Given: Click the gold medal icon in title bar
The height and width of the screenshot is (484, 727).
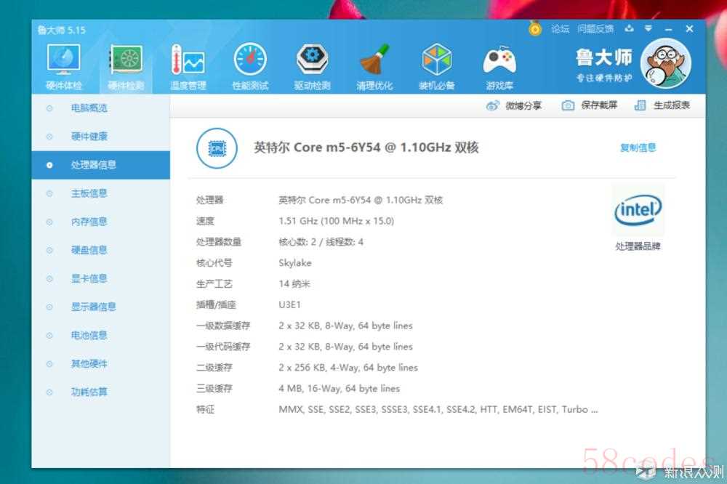Looking at the screenshot, I should pyautogui.click(x=535, y=29).
